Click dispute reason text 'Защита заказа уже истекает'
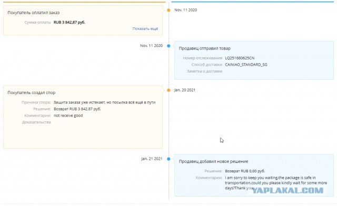337x206 pixels. pyautogui.click(x=80, y=102)
